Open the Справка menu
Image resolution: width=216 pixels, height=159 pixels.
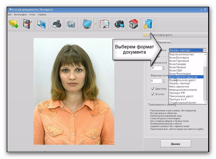pyautogui.click(x=42, y=15)
